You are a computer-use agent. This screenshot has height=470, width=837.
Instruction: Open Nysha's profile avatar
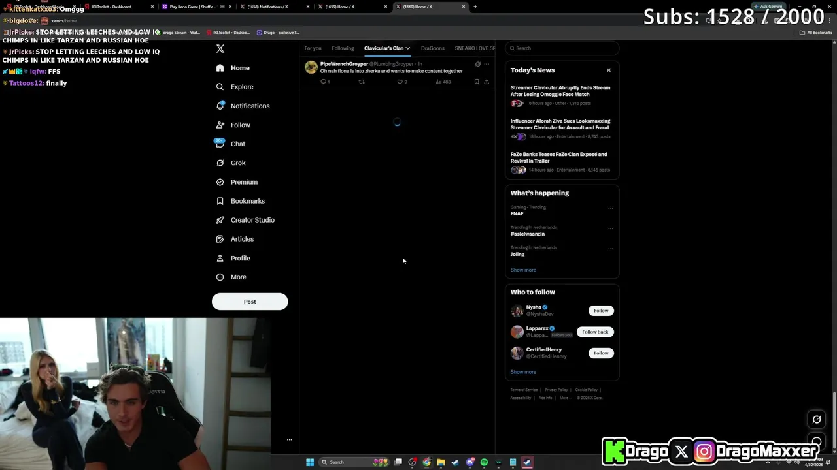tap(517, 311)
